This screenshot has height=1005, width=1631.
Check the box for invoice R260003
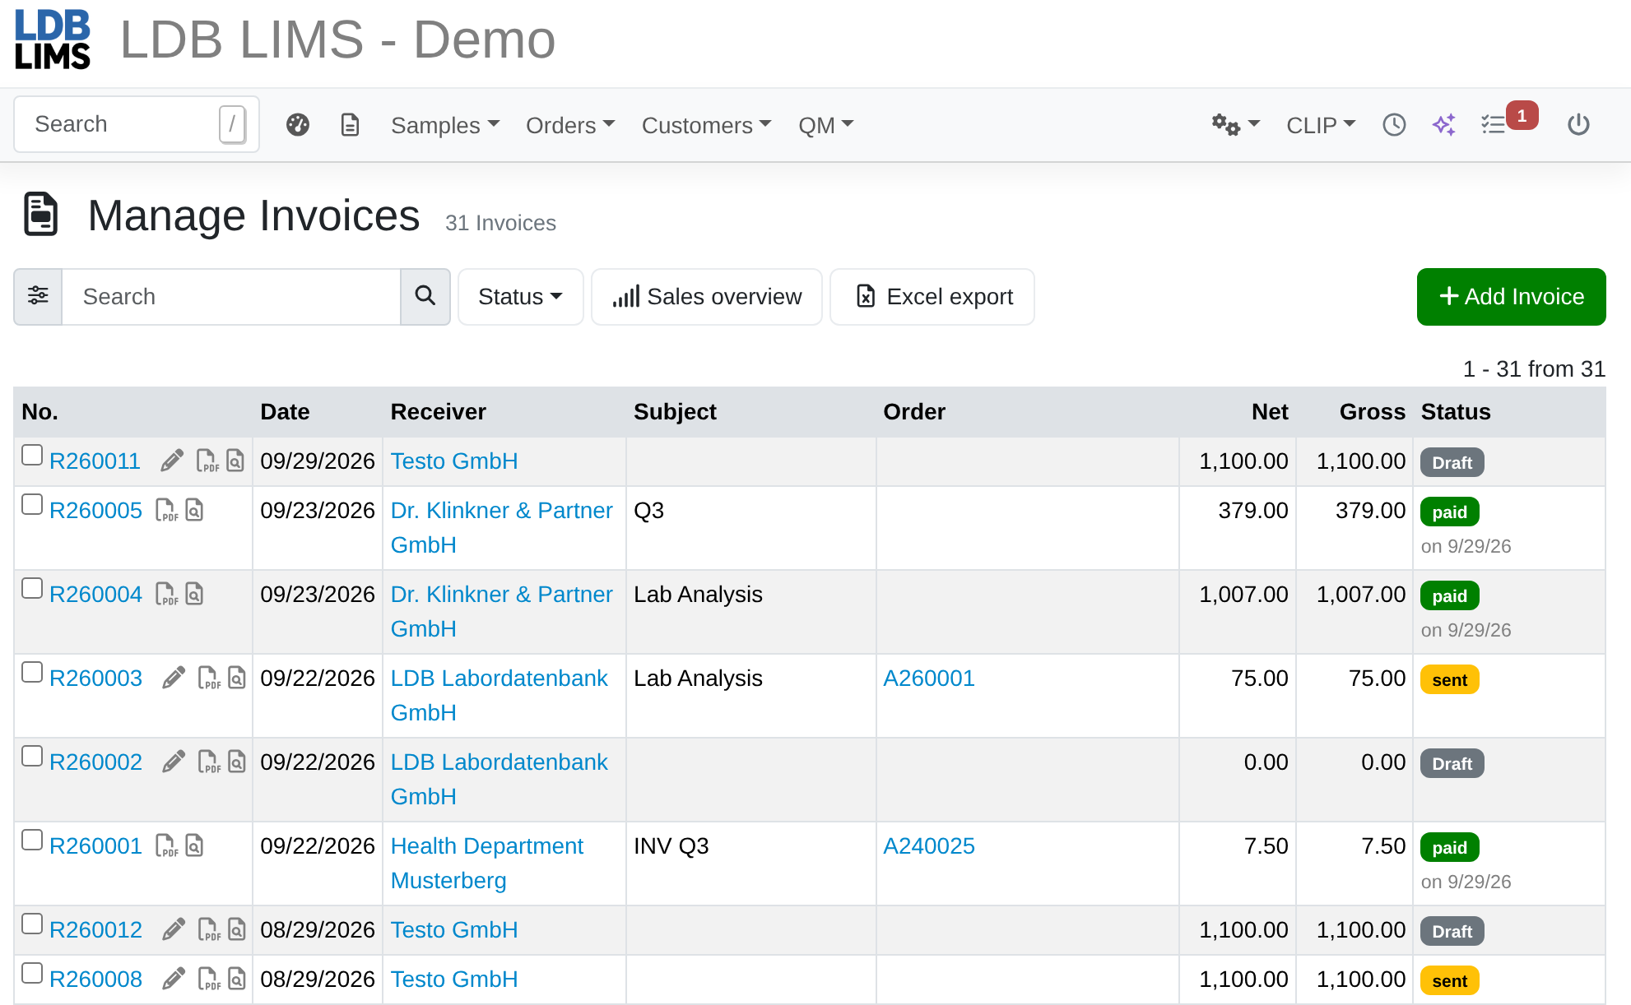pos(32,672)
